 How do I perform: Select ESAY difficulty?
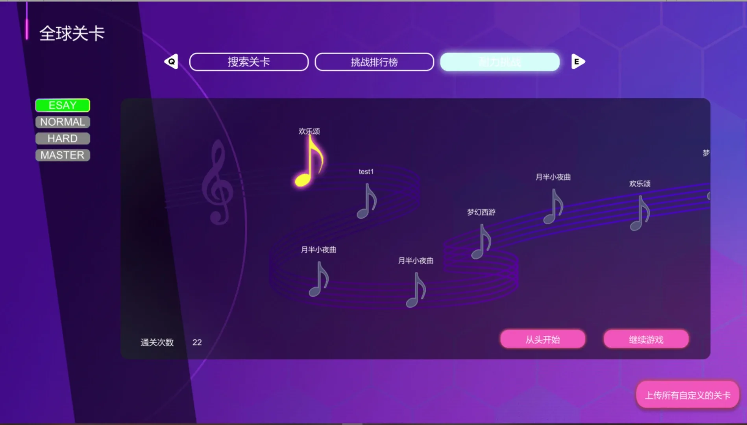coord(63,105)
